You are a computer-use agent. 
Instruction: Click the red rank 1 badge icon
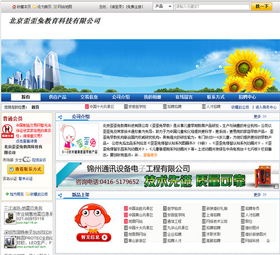126,209
